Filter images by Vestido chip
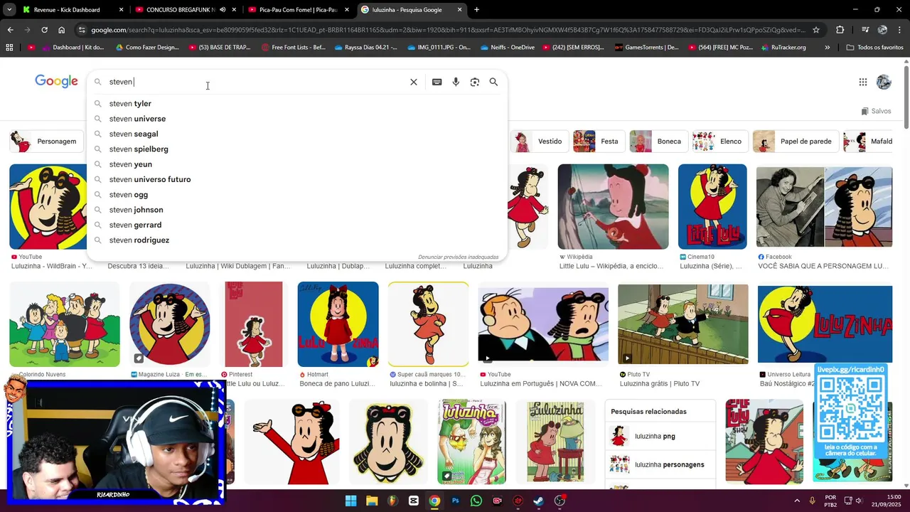 click(x=540, y=142)
